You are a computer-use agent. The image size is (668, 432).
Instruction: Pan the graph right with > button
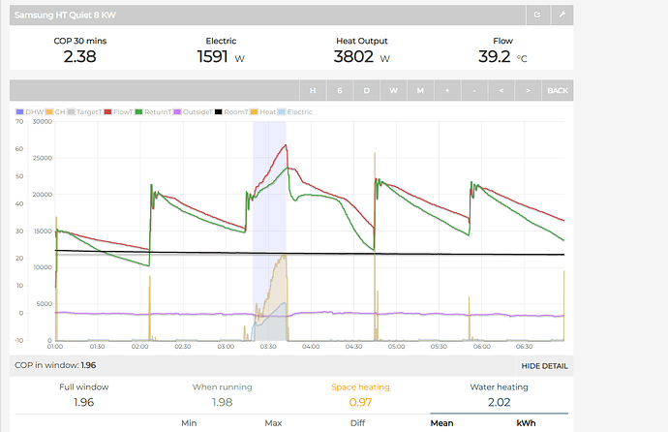point(528,90)
